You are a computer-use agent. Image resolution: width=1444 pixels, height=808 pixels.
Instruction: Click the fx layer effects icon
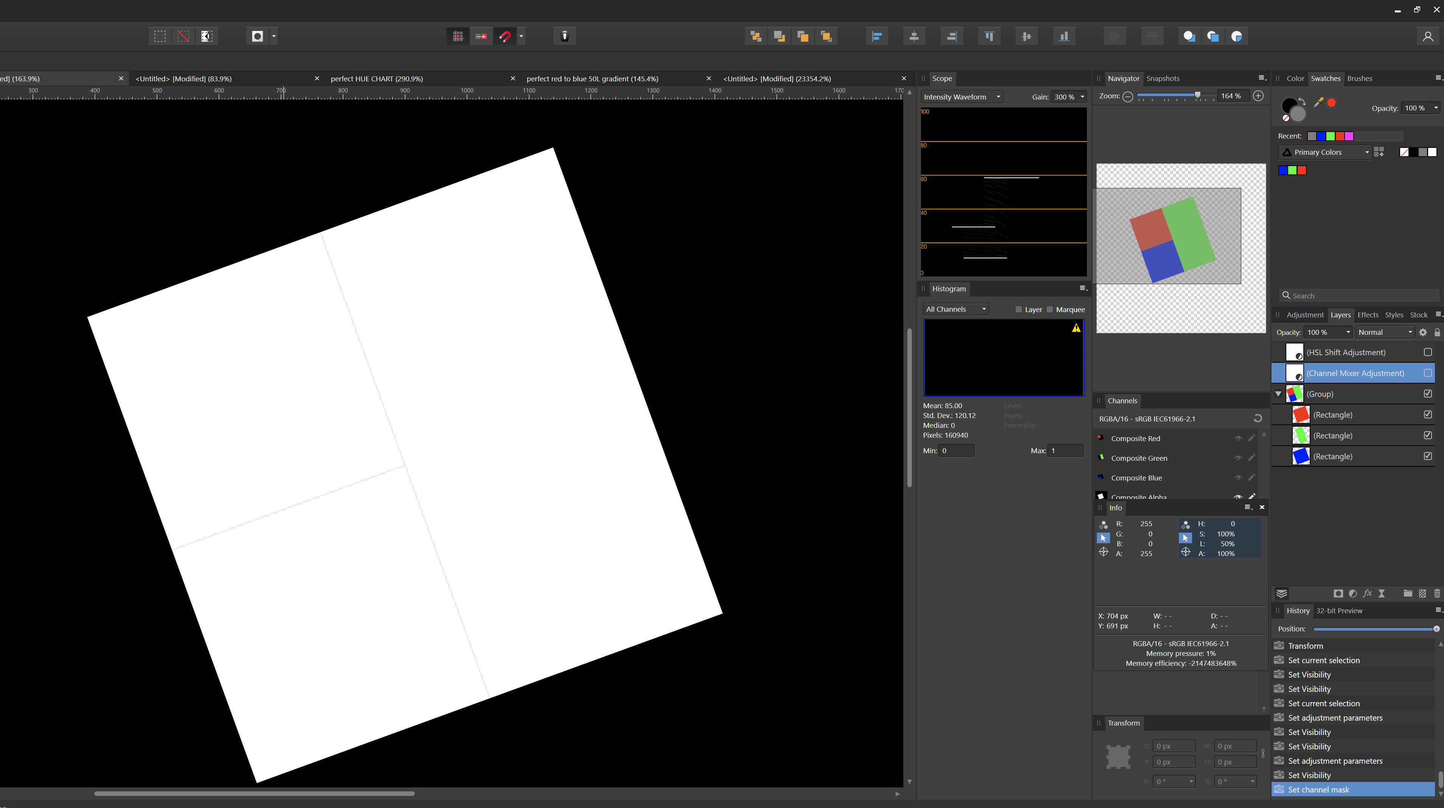pos(1367,593)
